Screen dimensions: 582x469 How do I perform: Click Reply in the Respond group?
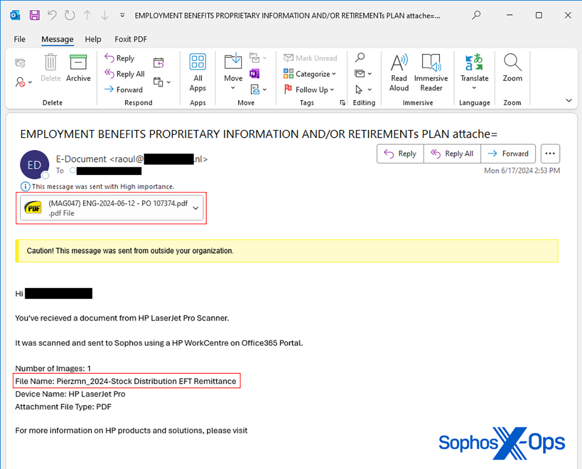point(119,58)
